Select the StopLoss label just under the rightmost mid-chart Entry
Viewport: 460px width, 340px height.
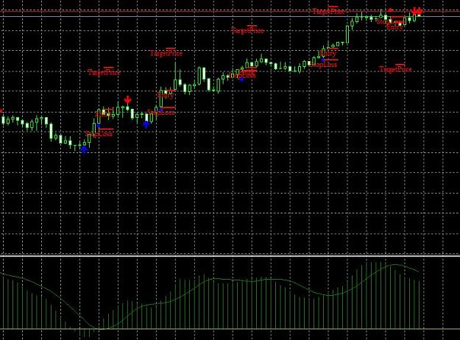click(x=324, y=64)
